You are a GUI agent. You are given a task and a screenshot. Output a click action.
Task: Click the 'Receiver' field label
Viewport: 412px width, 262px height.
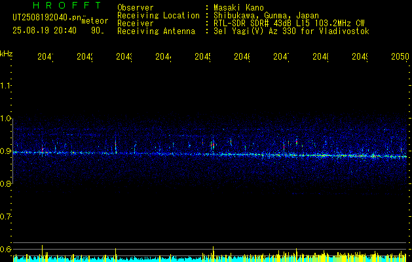[136, 24]
